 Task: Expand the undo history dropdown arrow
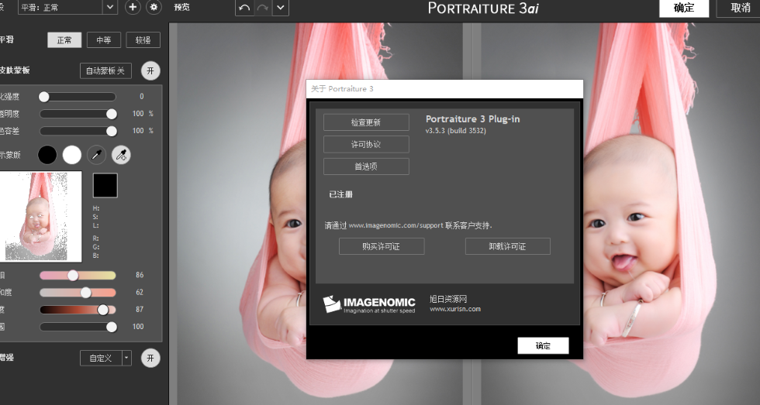click(280, 8)
